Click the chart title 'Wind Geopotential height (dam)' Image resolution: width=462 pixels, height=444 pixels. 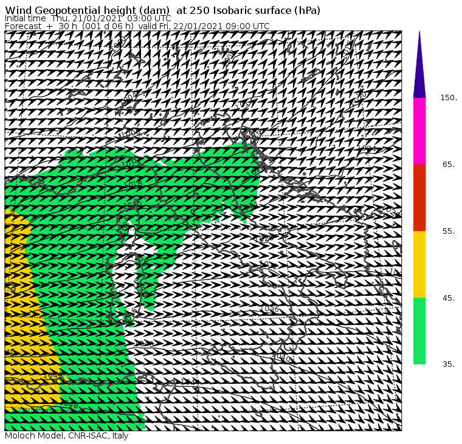tap(87, 10)
